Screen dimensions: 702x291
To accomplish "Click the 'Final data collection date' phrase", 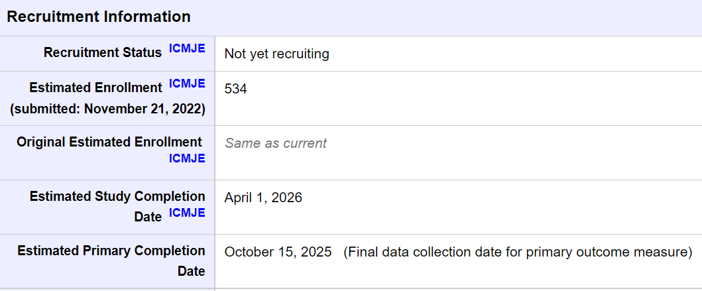I will click(422, 252).
